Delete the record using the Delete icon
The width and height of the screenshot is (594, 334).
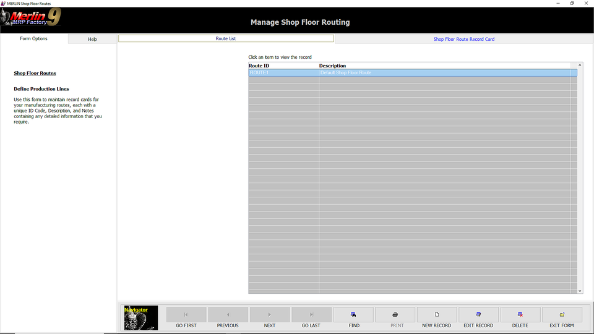520,315
